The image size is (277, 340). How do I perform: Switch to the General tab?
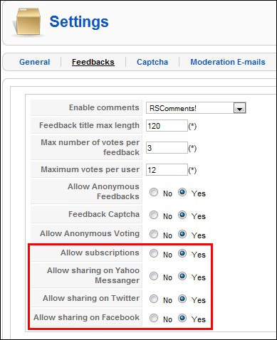click(35, 62)
